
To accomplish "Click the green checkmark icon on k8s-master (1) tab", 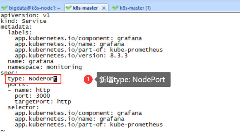I will pyautogui.click(x=115, y=8).
